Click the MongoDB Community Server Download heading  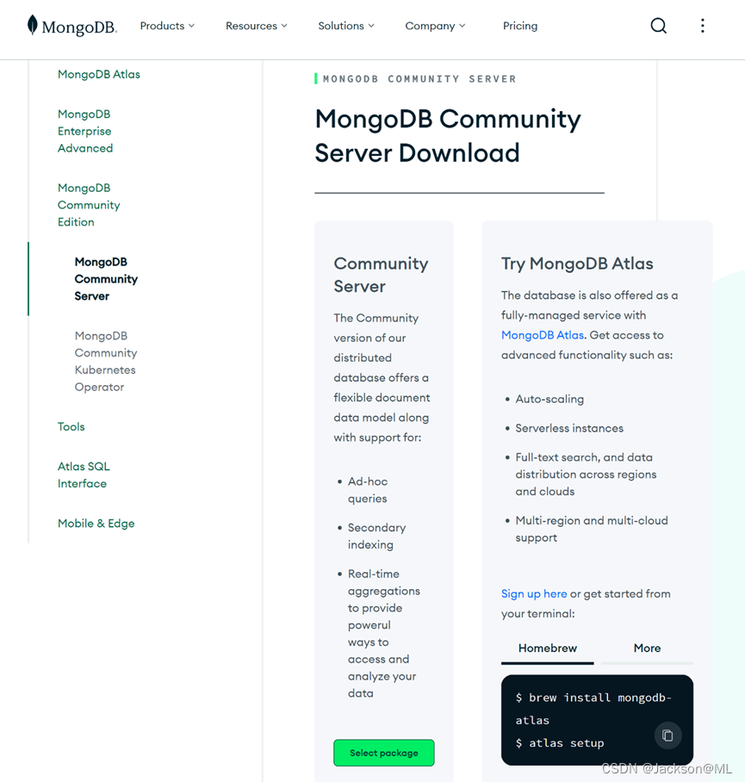448,136
